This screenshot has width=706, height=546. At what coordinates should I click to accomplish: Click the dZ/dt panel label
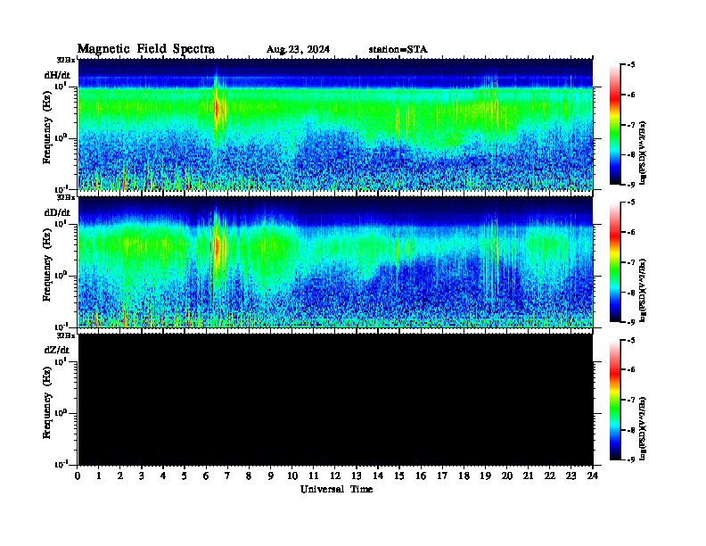click(x=57, y=350)
